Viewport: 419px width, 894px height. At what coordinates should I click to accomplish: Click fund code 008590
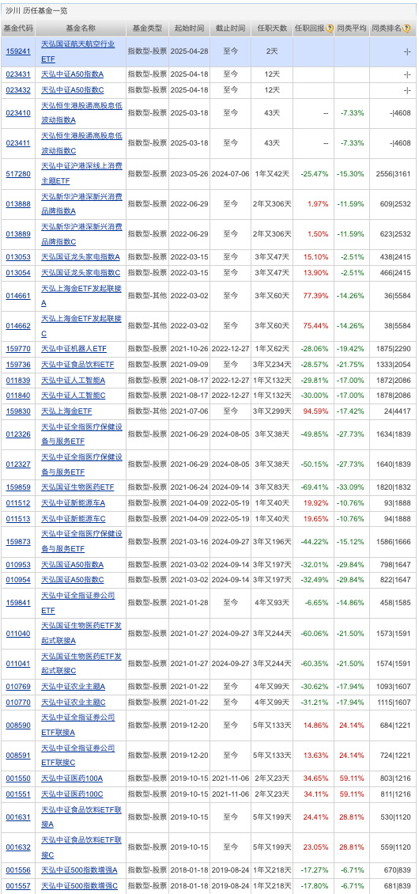point(17,725)
